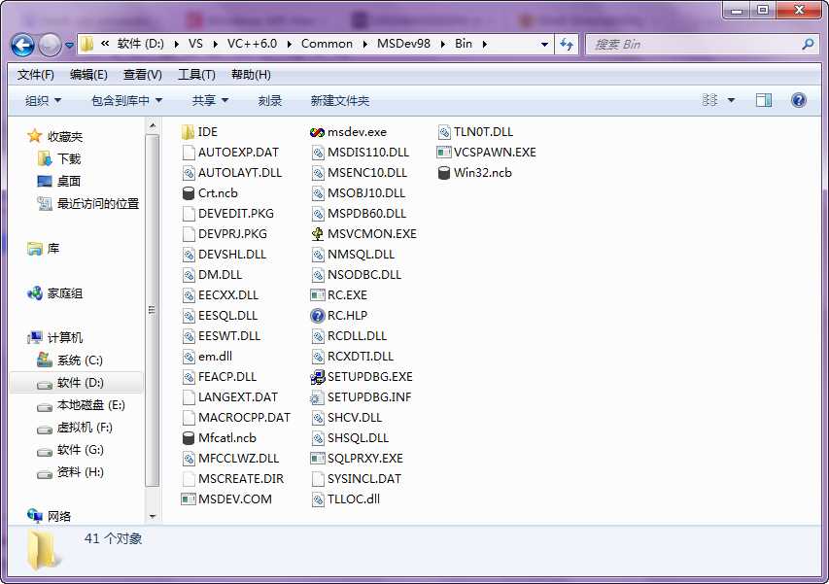Open the 工具(T) menu
829x584 pixels.
(x=196, y=75)
